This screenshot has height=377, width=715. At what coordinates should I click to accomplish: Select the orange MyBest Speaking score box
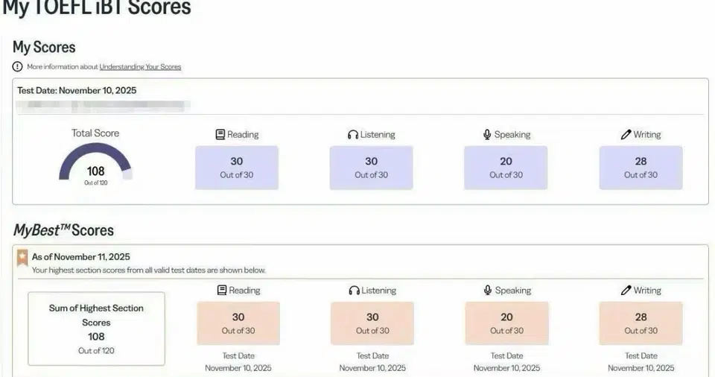pyautogui.click(x=506, y=323)
